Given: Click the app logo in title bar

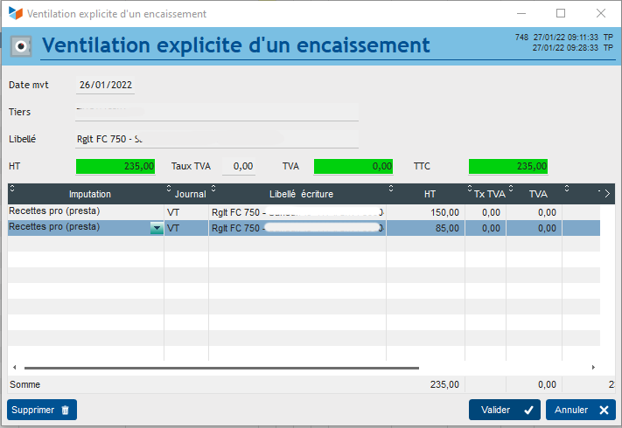Looking at the screenshot, I should point(15,14).
